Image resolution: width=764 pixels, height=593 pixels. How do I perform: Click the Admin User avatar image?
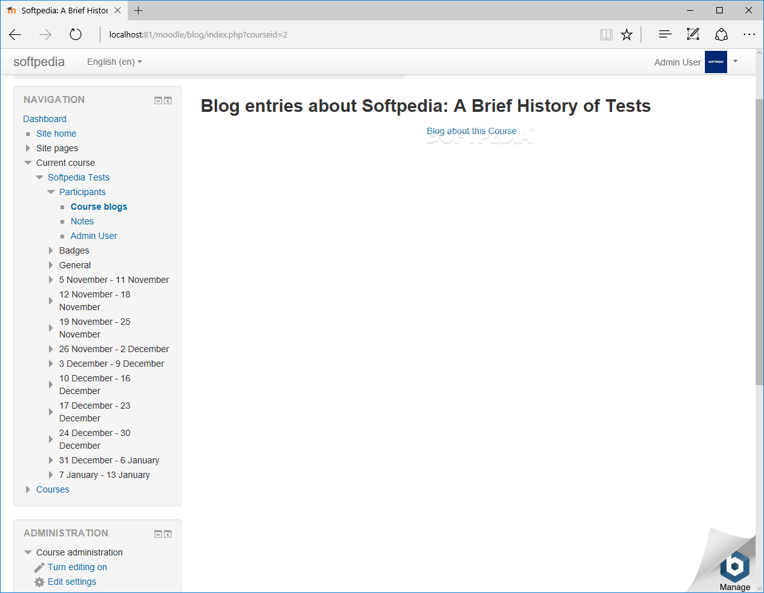(716, 62)
